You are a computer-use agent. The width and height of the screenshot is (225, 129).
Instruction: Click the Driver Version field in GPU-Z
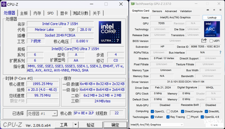186,82
